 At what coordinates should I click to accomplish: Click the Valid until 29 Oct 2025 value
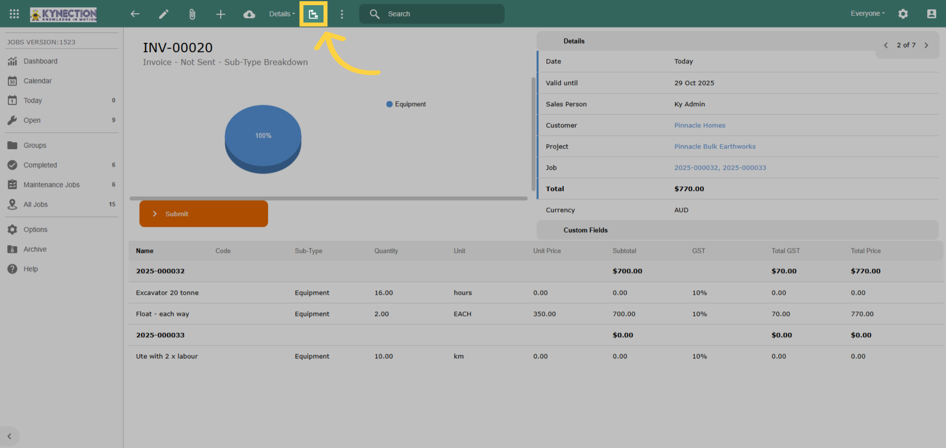tap(694, 83)
